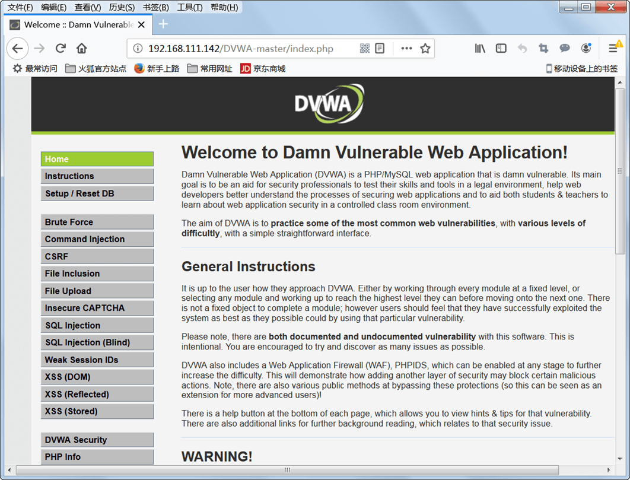This screenshot has height=480, width=630.
Task: Open the 历史(S) menu
Action: coord(122,7)
